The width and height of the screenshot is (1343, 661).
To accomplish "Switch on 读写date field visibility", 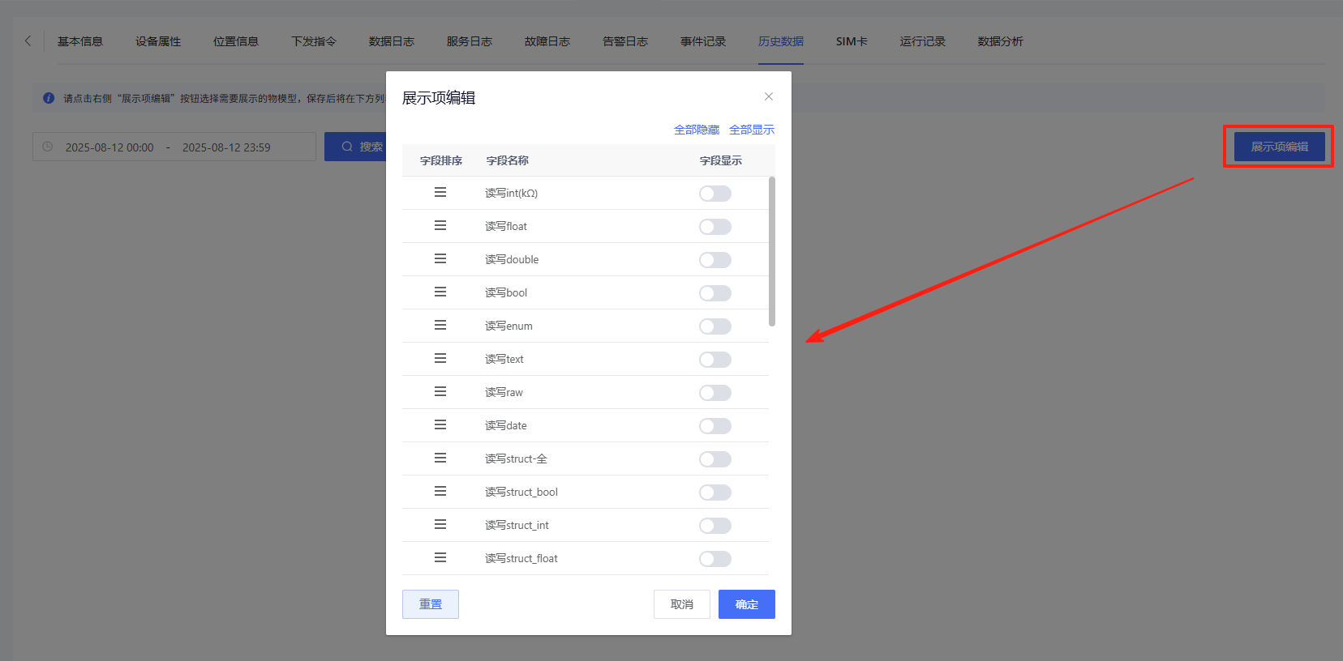I will click(x=714, y=426).
